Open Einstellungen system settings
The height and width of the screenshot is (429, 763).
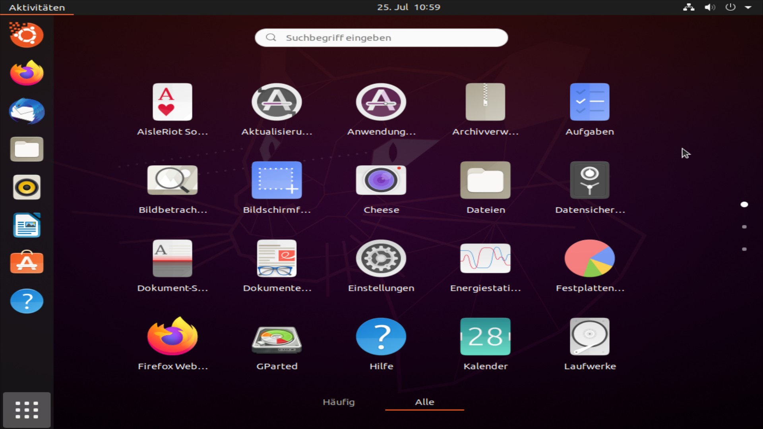(x=381, y=259)
